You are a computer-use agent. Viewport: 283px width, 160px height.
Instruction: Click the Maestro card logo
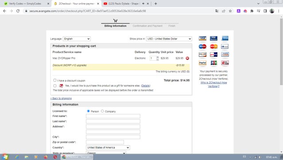[202, 47]
